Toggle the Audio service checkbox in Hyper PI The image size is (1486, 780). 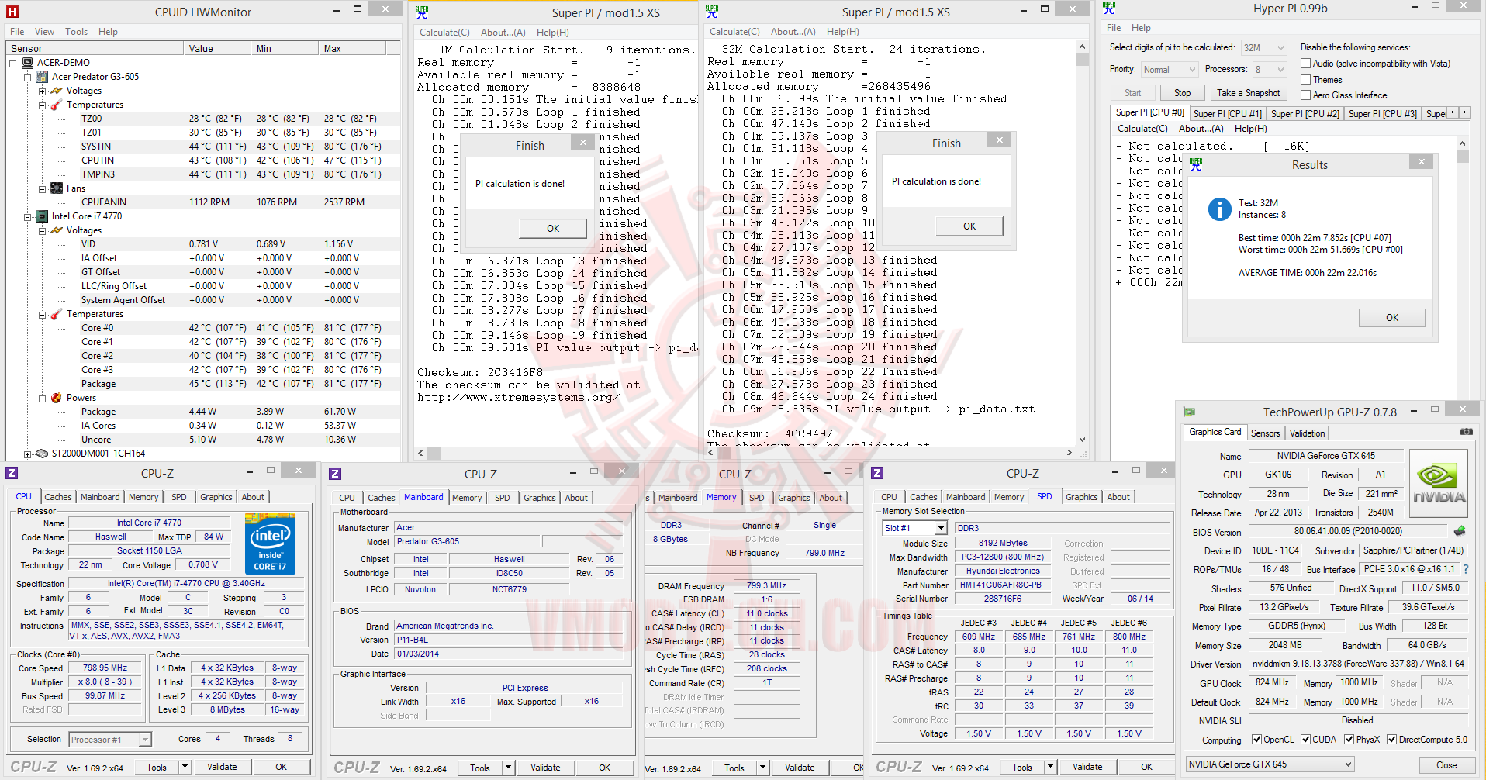[1306, 64]
